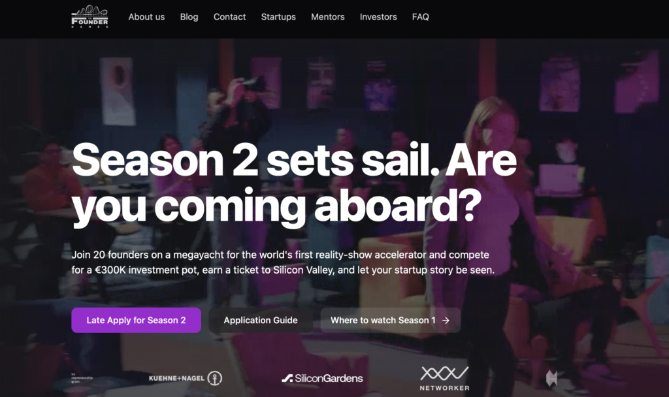Image resolution: width=669 pixels, height=397 pixels.
Task: Click the arrow icon beside Season 1
Action: pyautogui.click(x=446, y=320)
